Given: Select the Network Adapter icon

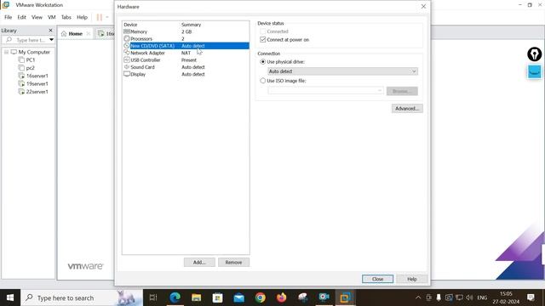Looking at the screenshot, I should tap(127, 53).
